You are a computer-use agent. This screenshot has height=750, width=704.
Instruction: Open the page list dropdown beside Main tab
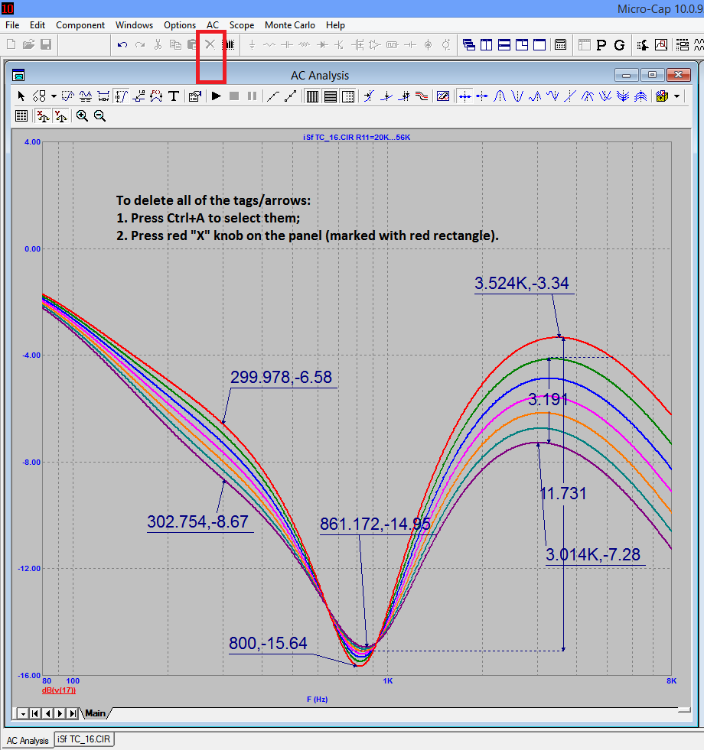click(x=23, y=713)
